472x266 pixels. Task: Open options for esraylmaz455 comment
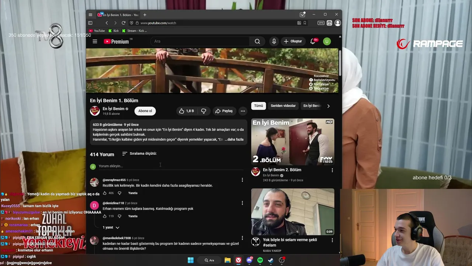242,180
